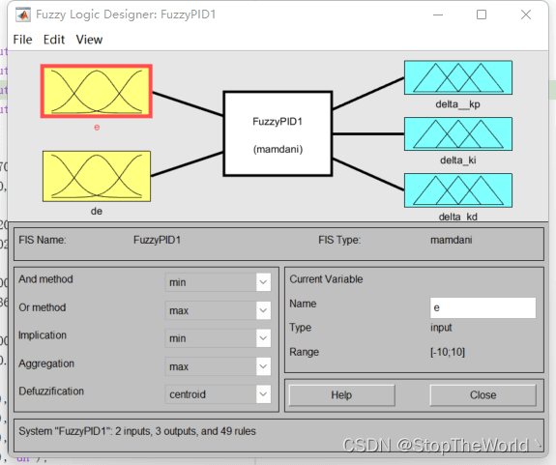556x465 pixels.
Task: Select the delta__kp output block
Action: [x=458, y=77]
